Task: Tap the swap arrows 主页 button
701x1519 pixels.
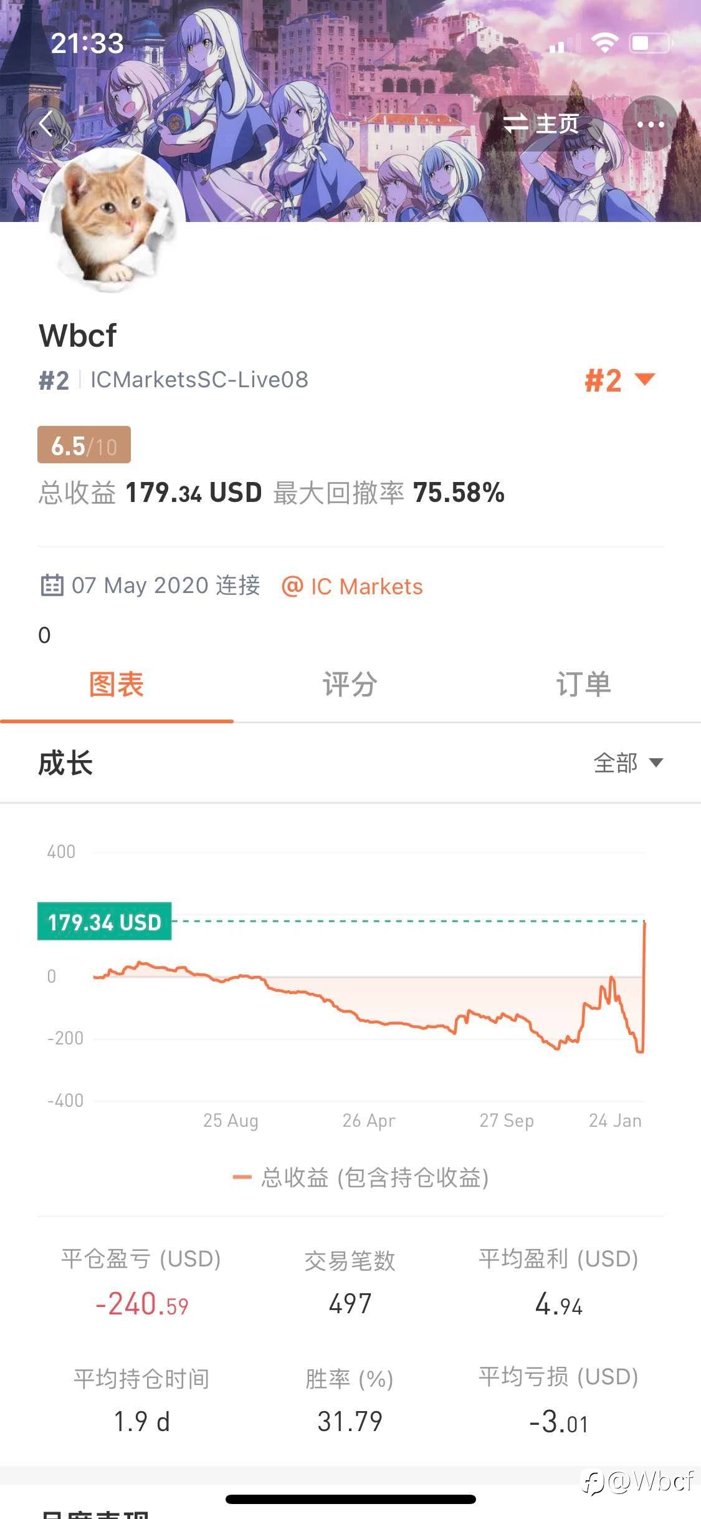Action: [540, 124]
